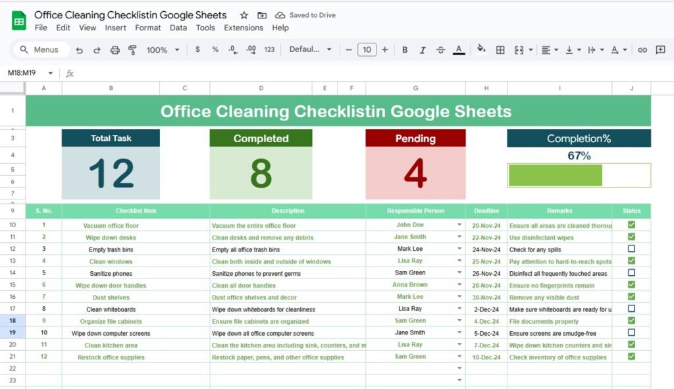This screenshot has width=674, height=389.
Task: Apply the Format as currency icon
Action: point(197,49)
